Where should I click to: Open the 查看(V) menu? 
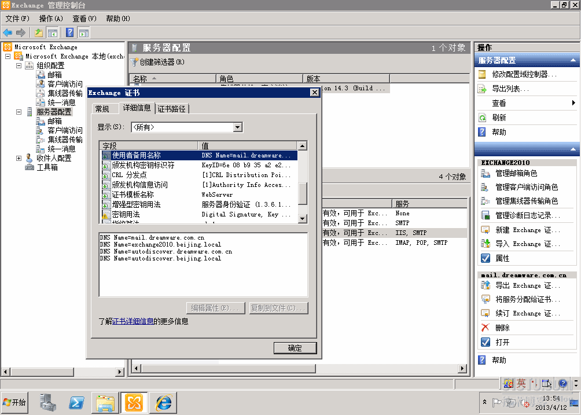point(84,19)
